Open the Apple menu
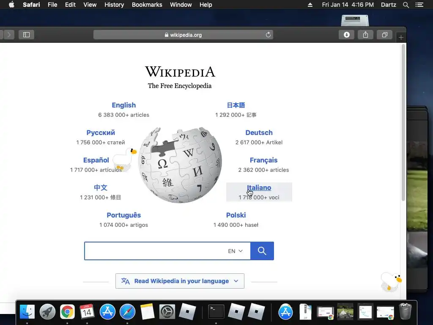The image size is (433, 325). (11, 5)
